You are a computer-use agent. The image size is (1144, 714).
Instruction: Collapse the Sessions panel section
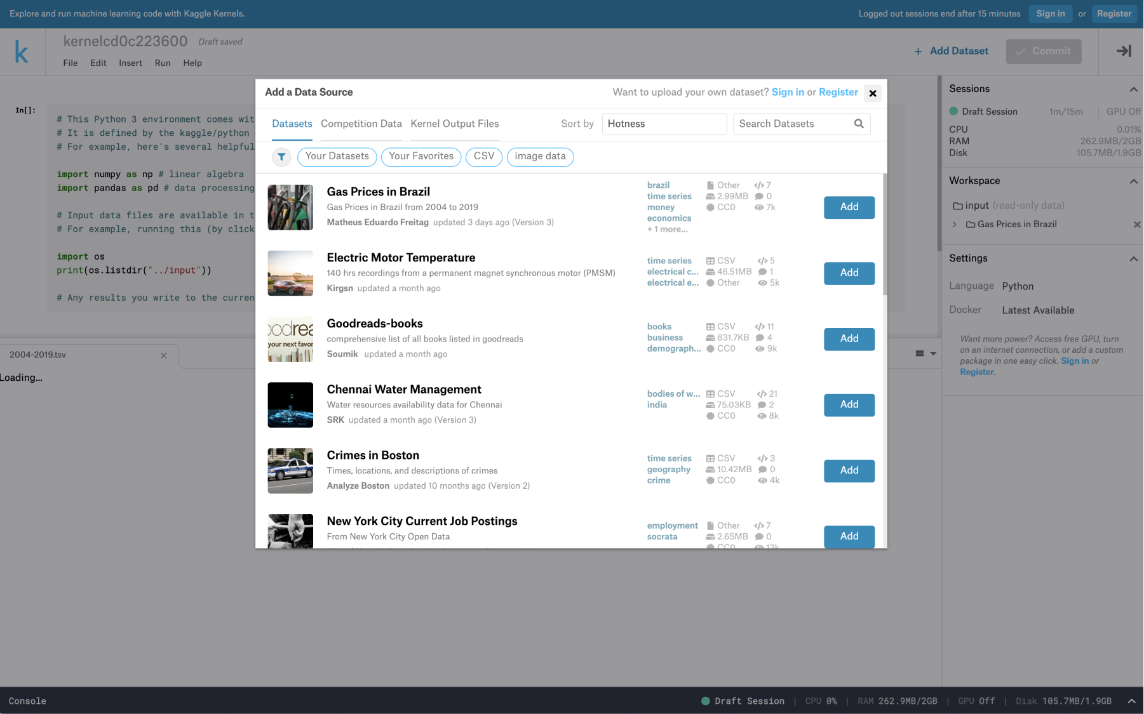point(1133,89)
